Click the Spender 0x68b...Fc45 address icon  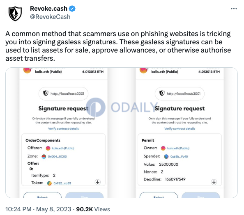(166, 156)
